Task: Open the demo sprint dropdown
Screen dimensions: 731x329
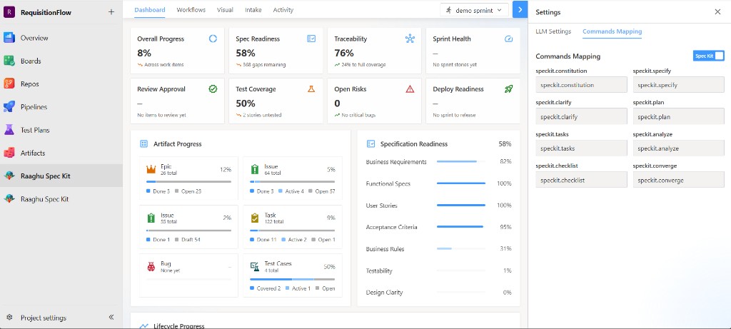Action: point(474,10)
